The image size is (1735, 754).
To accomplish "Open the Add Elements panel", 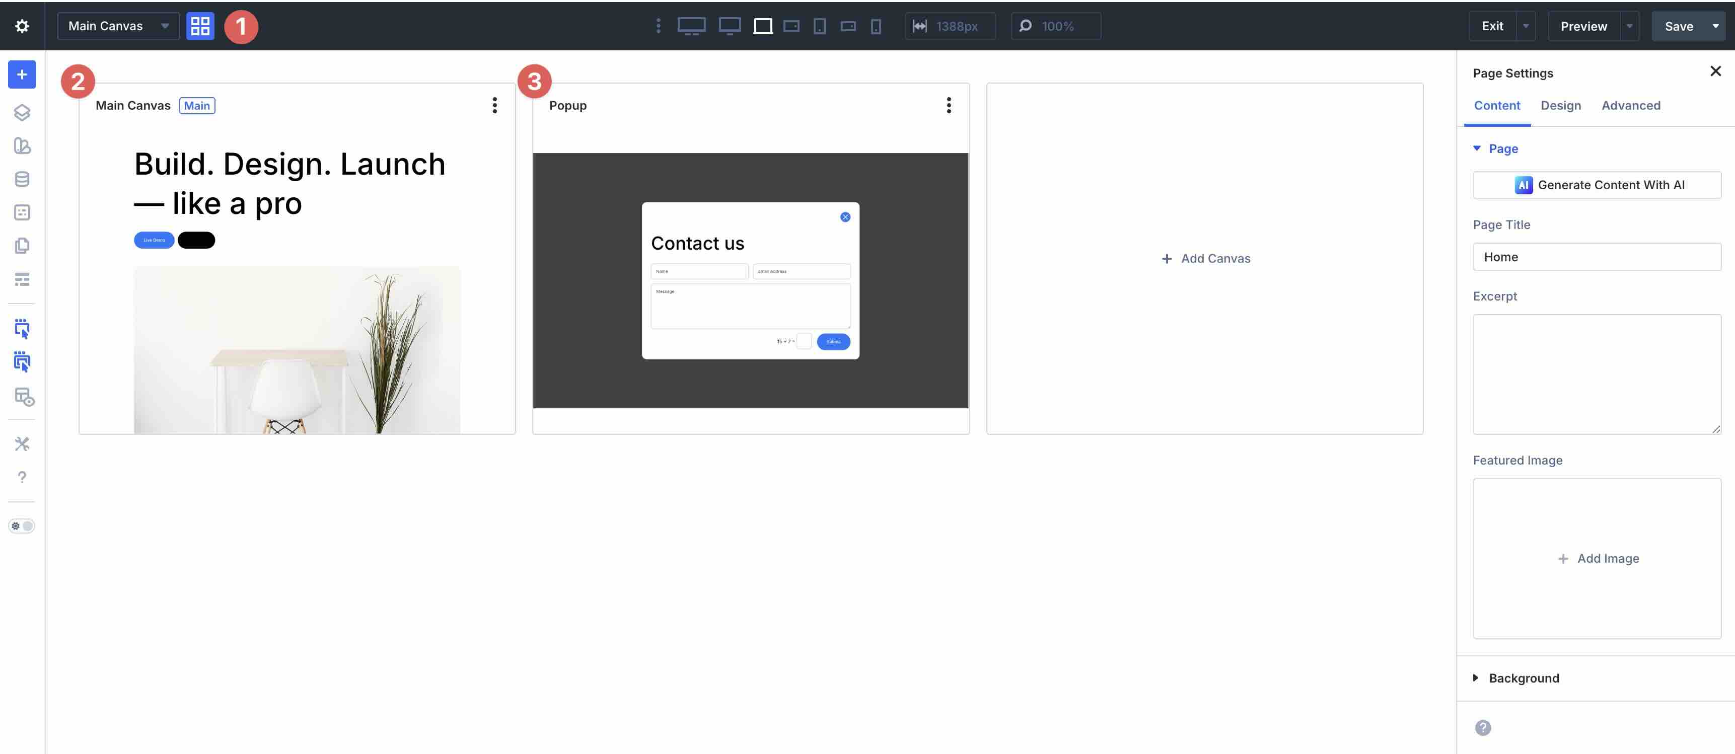I will [x=22, y=74].
